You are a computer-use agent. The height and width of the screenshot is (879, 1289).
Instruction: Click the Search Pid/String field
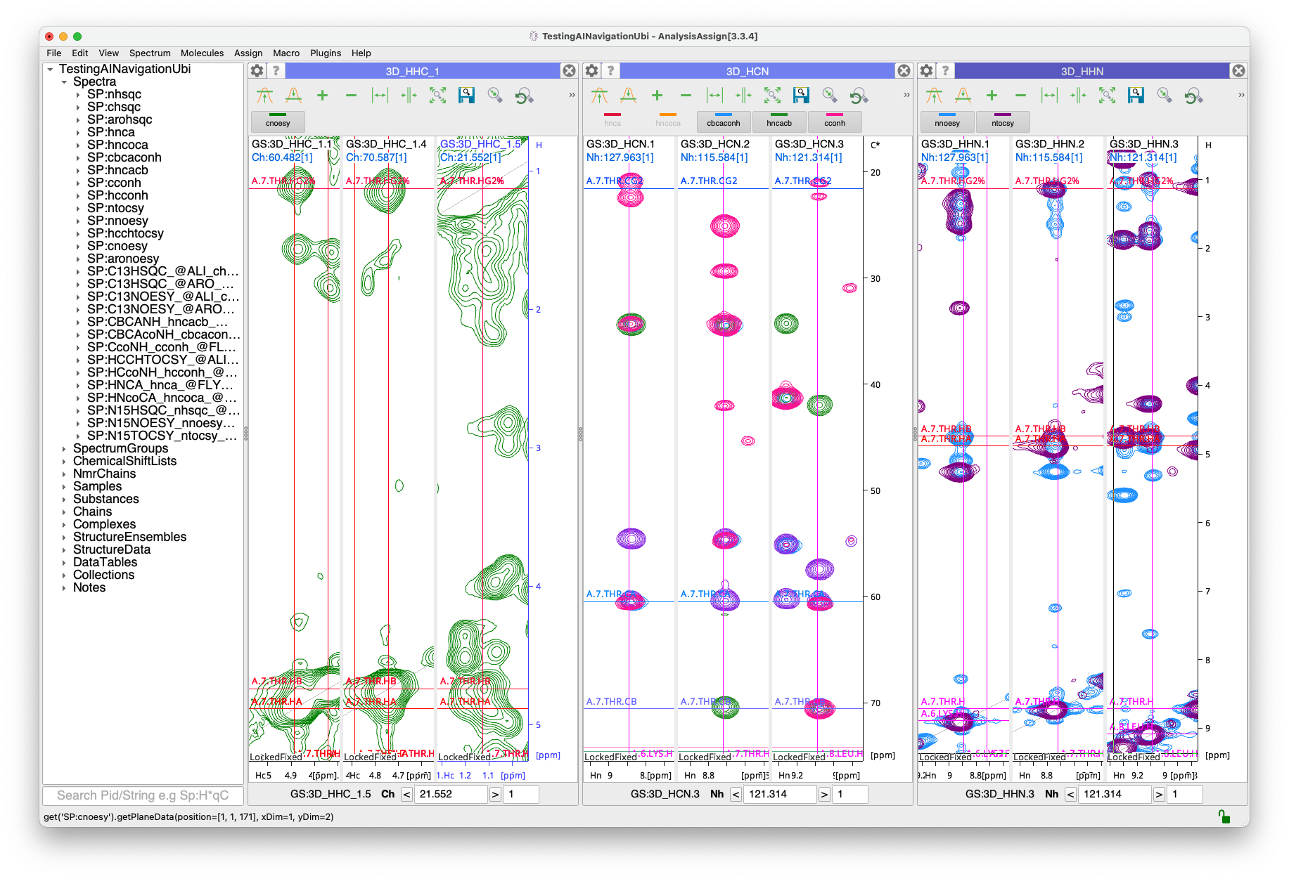click(x=143, y=795)
